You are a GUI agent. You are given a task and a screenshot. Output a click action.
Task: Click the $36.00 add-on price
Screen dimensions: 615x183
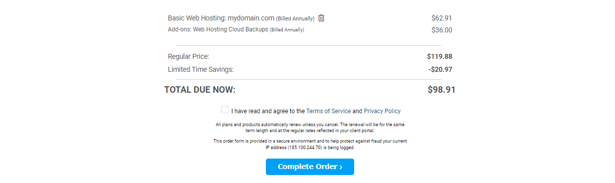click(x=441, y=30)
